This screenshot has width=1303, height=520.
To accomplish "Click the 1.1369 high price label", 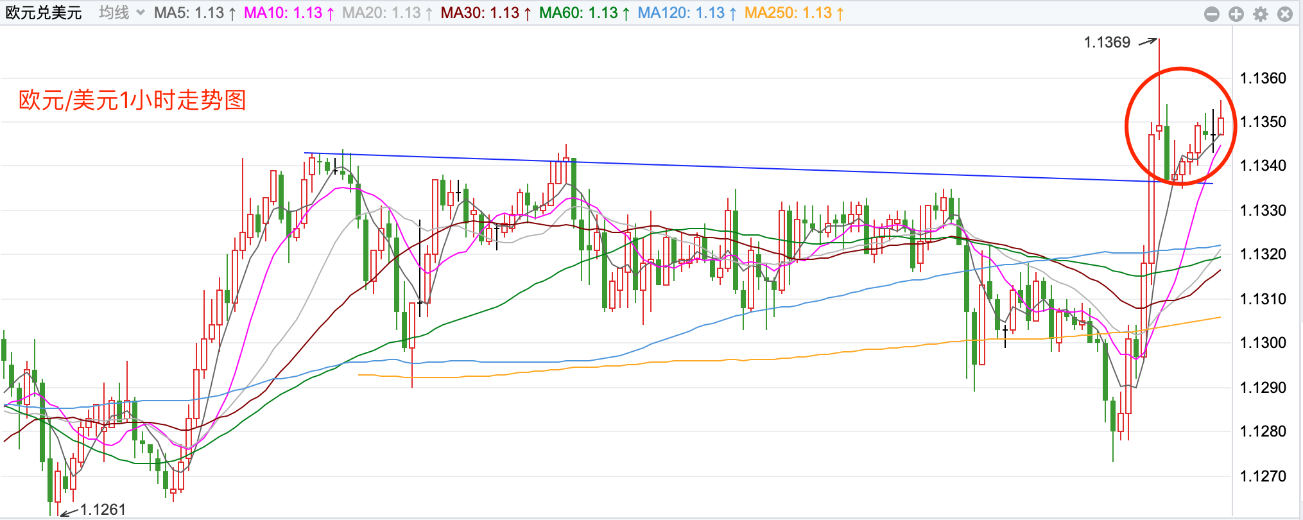I will pos(1107,42).
